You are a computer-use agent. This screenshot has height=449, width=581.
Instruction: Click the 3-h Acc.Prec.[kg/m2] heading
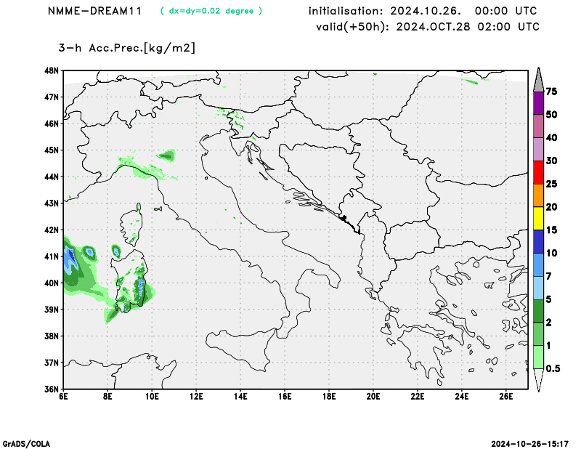(126, 48)
